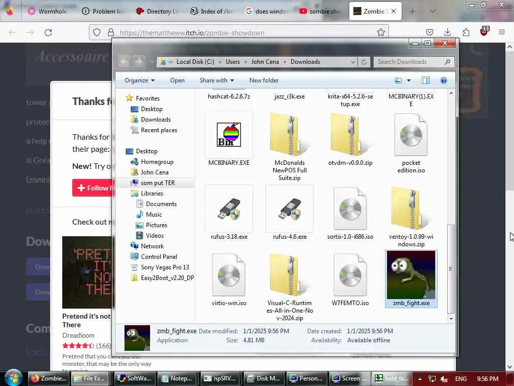The width and height of the screenshot is (514, 386).
Task: Open the Documents library in sidebar
Action: point(161,204)
